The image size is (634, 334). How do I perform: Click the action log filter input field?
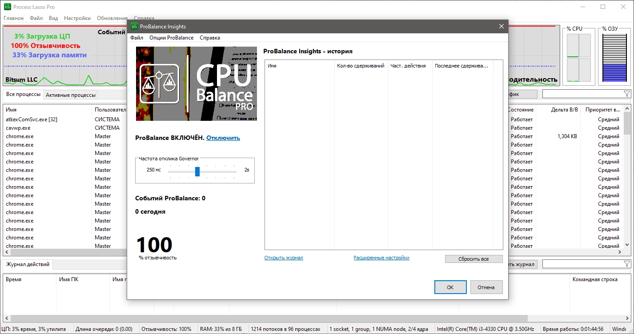click(582, 264)
